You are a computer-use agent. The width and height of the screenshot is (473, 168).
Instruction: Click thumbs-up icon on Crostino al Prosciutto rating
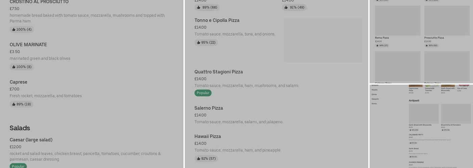[14, 30]
